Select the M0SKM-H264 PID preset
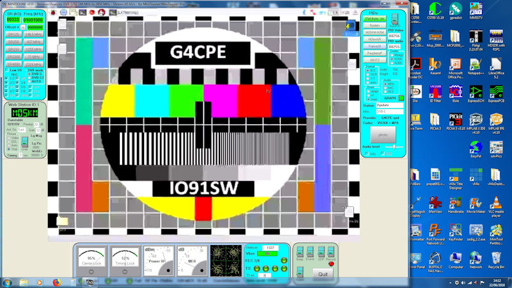 click(374, 33)
